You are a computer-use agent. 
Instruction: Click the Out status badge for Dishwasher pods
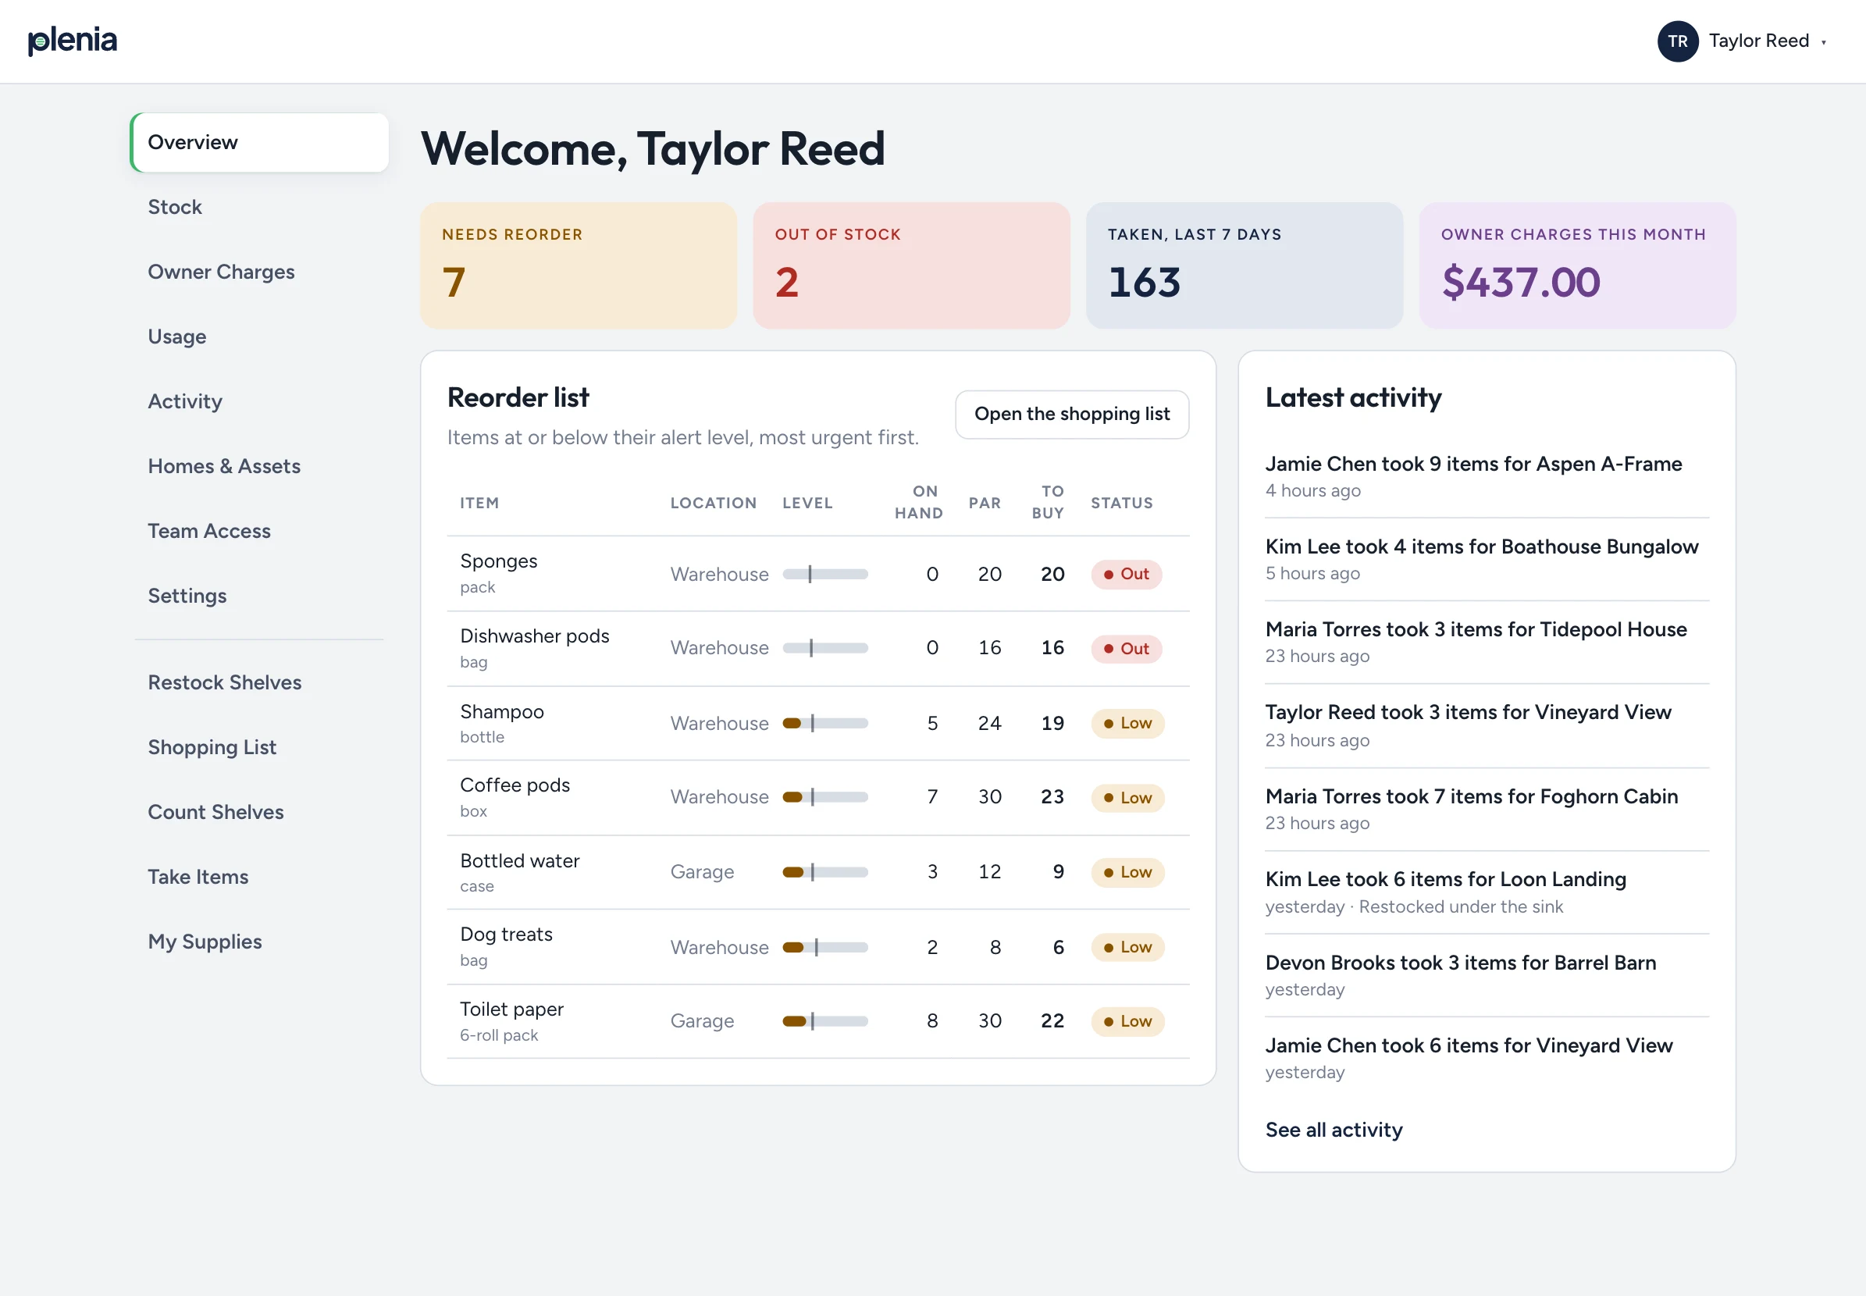coord(1127,649)
